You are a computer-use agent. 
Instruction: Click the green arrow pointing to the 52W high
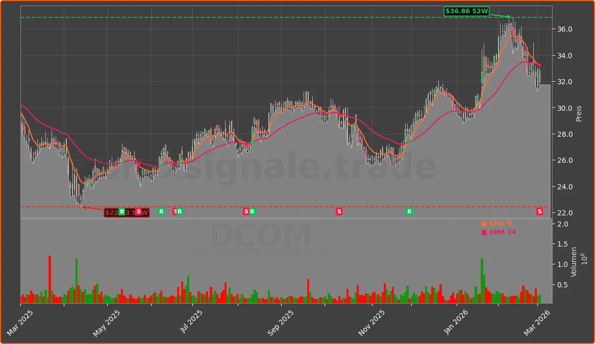coord(503,15)
